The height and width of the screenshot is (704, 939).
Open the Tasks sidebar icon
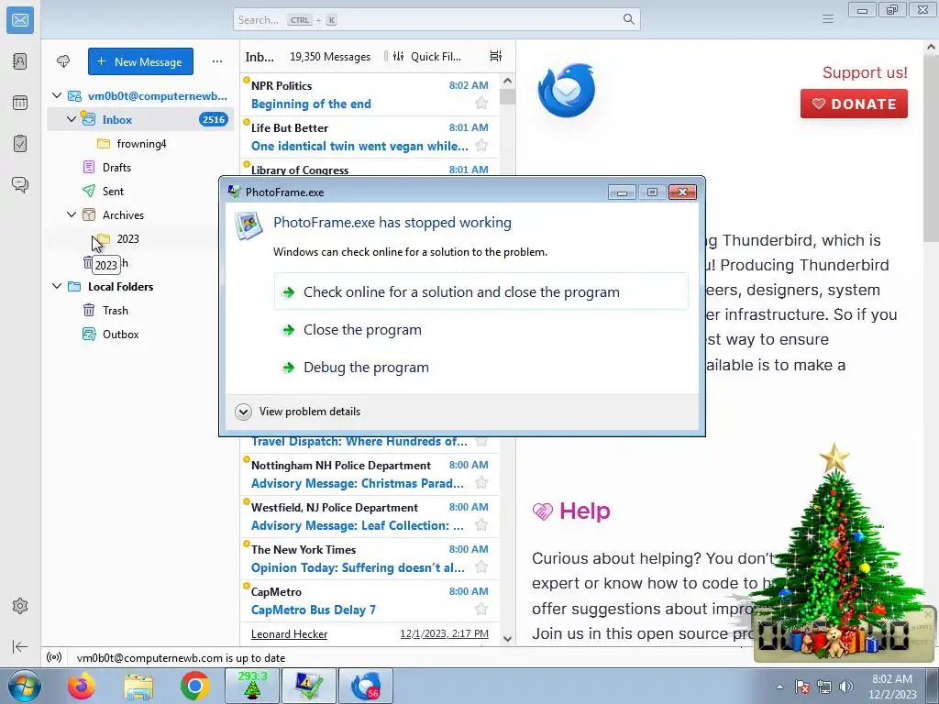[20, 144]
